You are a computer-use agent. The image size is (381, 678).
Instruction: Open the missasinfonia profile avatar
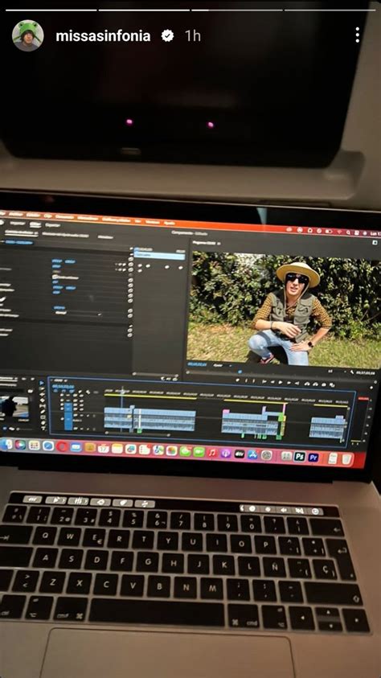coord(27,35)
